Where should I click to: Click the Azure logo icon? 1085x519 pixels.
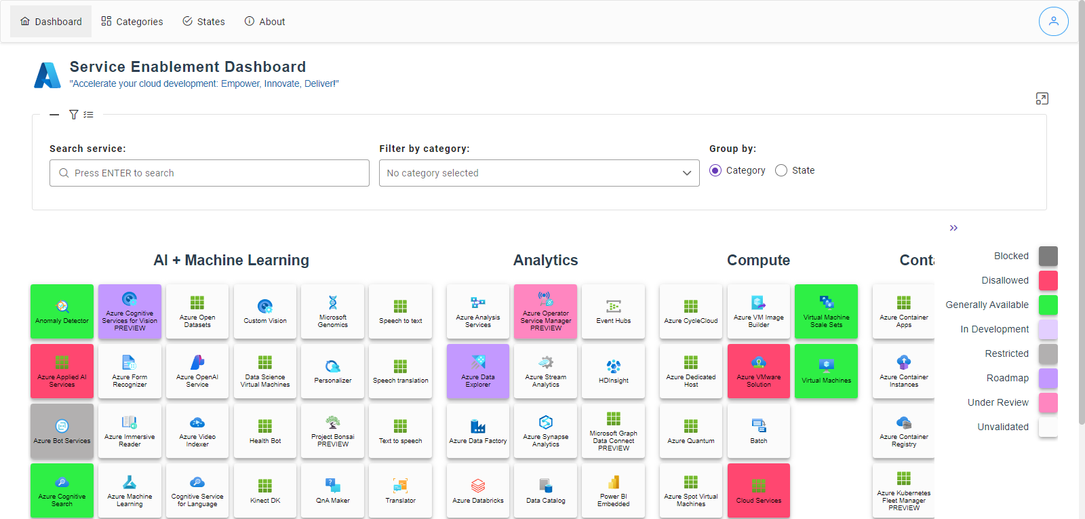(47, 75)
